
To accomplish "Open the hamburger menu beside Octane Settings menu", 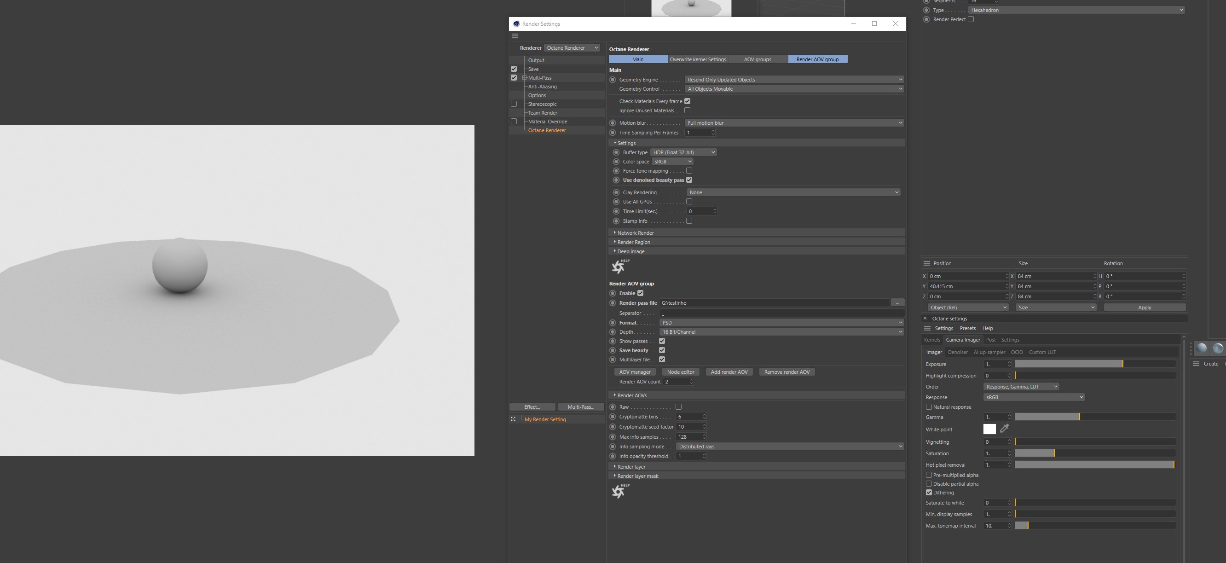I will 927,328.
